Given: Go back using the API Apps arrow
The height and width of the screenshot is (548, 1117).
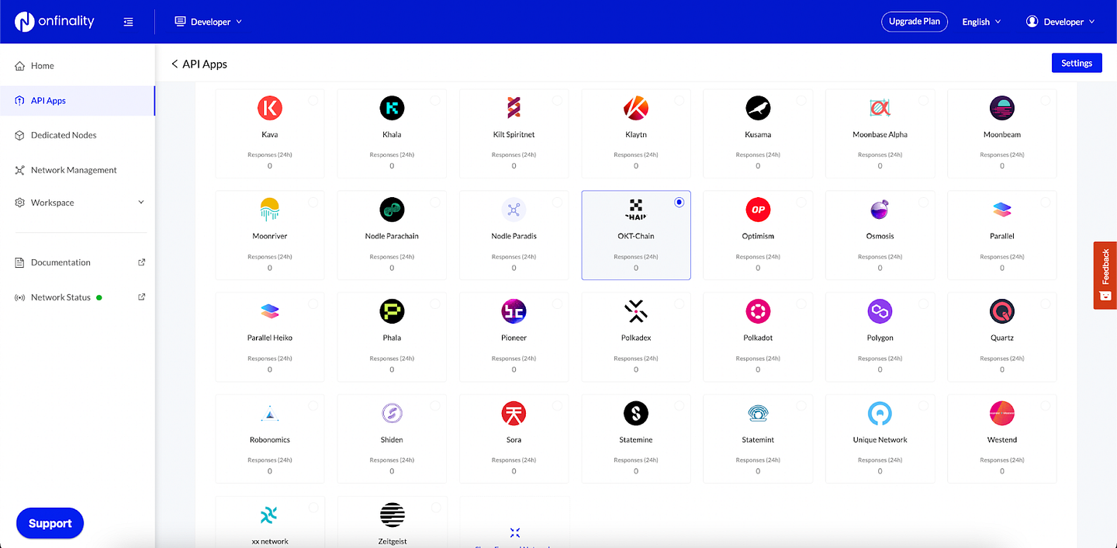Looking at the screenshot, I should click(175, 64).
